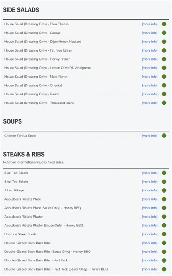Open more info for Caesar house salad
Screen dimensions: 172x276
[150, 33]
